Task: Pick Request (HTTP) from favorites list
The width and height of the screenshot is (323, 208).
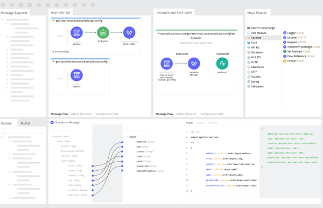Action: (x=294, y=42)
